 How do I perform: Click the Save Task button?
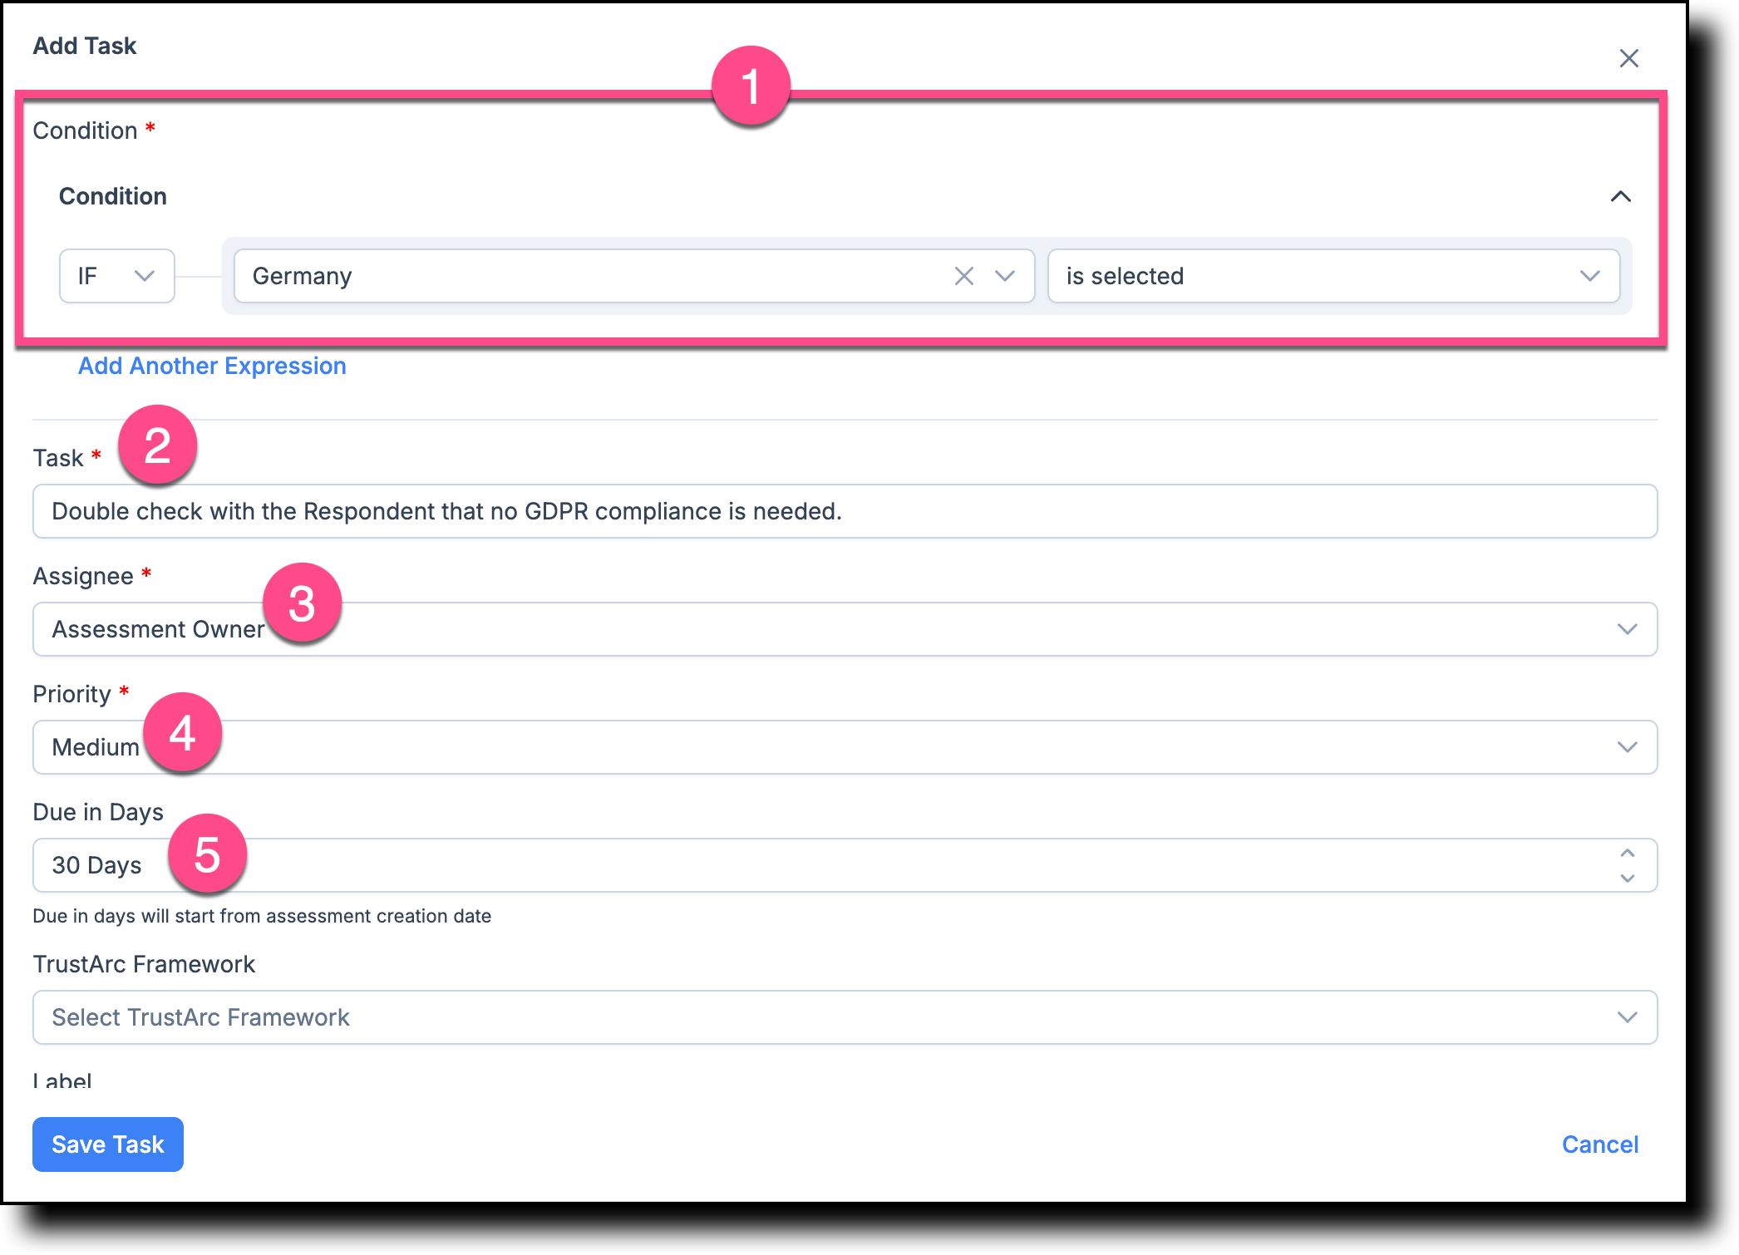click(x=108, y=1144)
